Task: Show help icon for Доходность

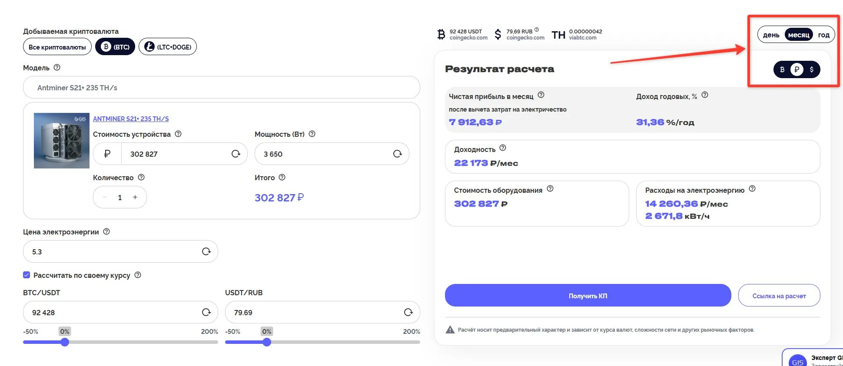Action: [x=503, y=148]
